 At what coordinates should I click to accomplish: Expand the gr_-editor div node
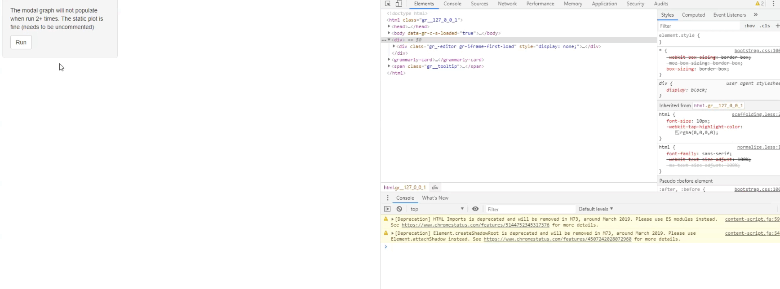394,46
